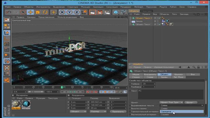This screenshot has height=118, width=210.
Task: Switch to the Coordinates tab in Attributes
Action: [150, 74]
